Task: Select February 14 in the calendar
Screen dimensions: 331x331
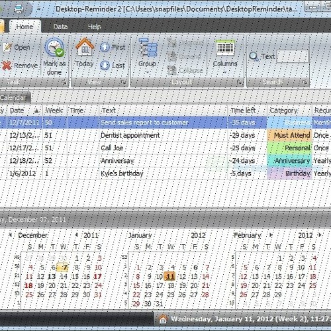Action: [x=267, y=277]
